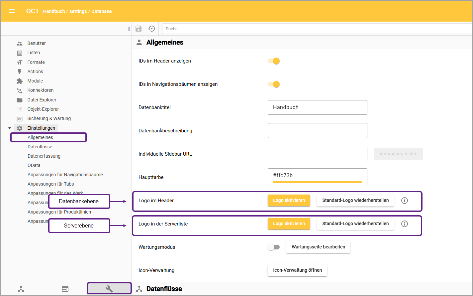
Task: Click Icon-Verwaltung öffnen button
Action: [x=297, y=270]
